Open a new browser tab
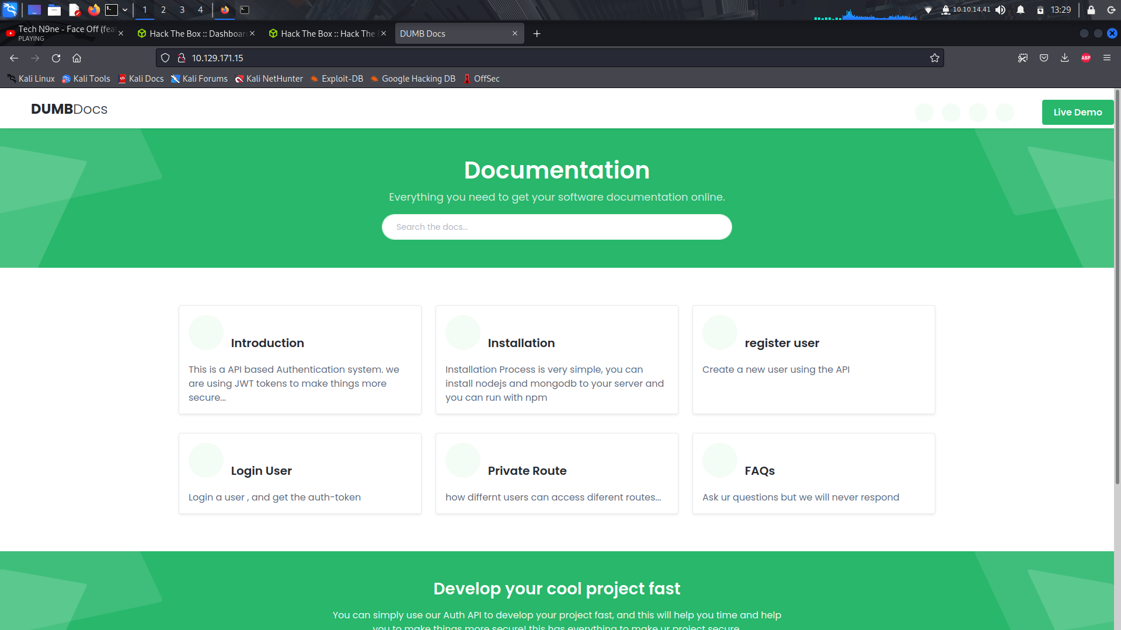The width and height of the screenshot is (1121, 630). tap(537, 34)
